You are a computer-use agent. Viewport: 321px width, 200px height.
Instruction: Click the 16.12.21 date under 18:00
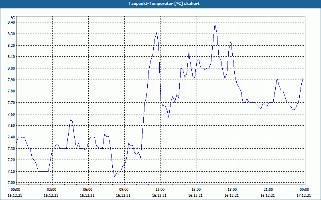(232, 196)
